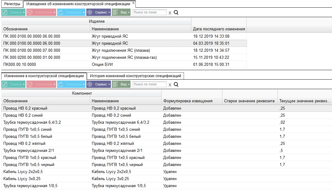The image size is (332, 196).
Task: Expand the upper Вид dropdown arrow
Action: 129,13
